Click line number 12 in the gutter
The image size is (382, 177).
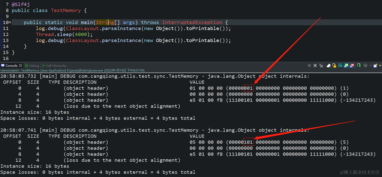pyautogui.click(x=6, y=34)
